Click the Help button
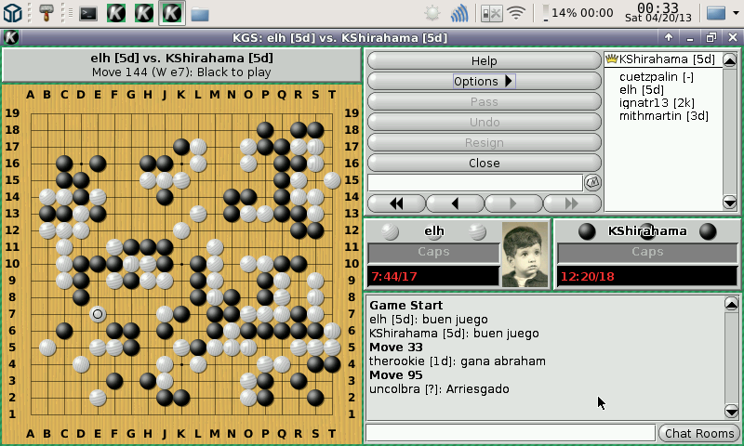744x446 pixels. (x=484, y=60)
